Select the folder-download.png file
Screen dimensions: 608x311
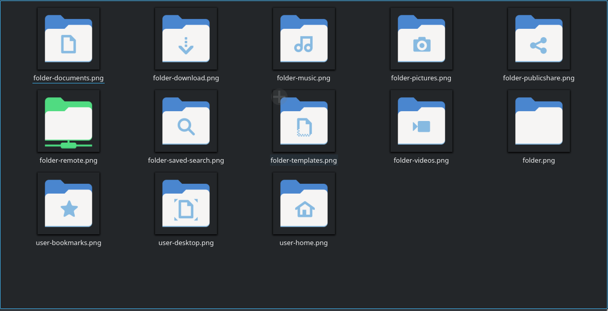186,39
